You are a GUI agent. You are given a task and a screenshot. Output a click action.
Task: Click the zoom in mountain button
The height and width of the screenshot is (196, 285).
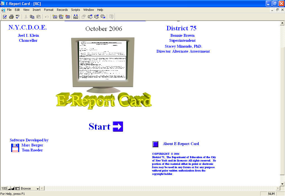point(13,188)
